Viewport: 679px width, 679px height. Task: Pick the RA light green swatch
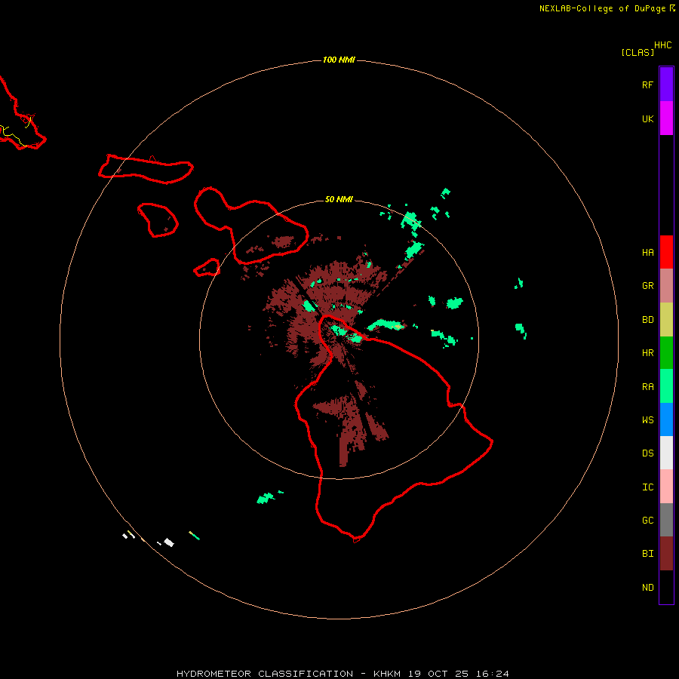pyautogui.click(x=666, y=386)
